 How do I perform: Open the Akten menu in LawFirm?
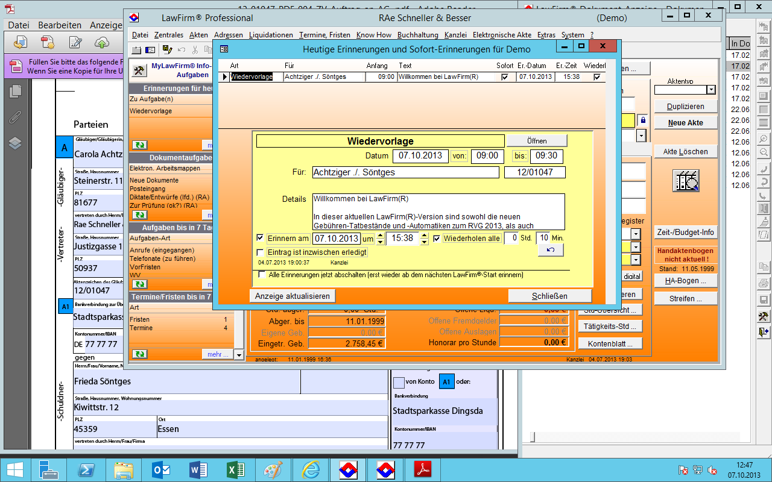[x=198, y=35]
